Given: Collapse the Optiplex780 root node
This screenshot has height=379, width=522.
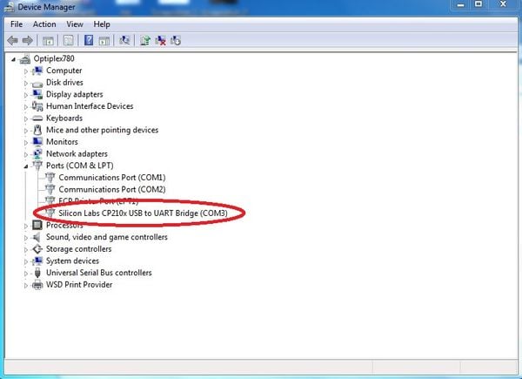Looking at the screenshot, I should point(14,58).
